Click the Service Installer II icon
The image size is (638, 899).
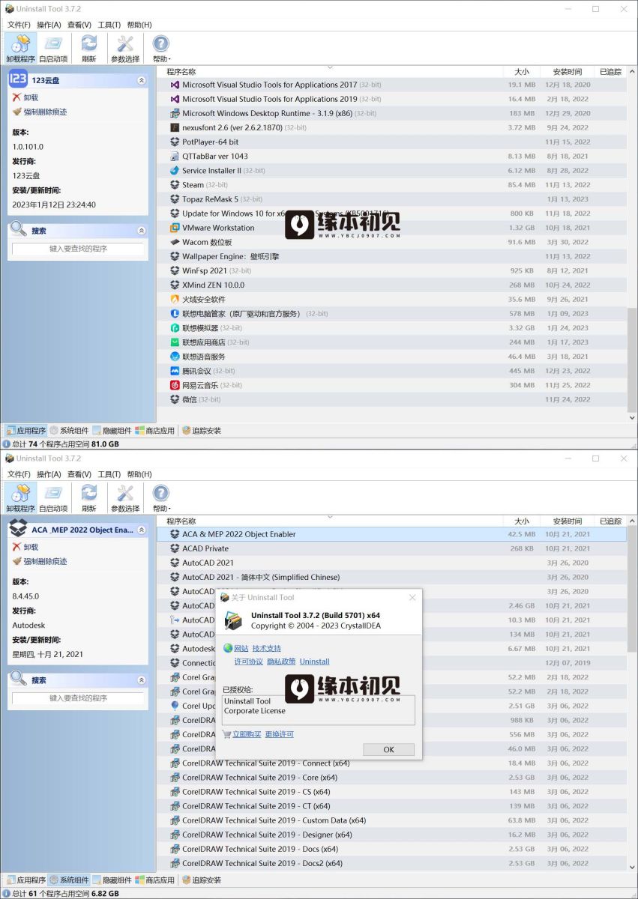(175, 171)
